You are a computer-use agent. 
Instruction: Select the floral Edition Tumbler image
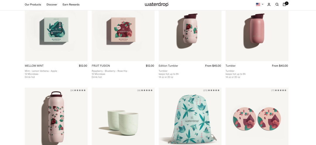[190, 36]
